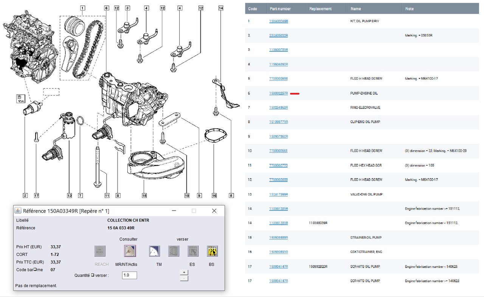Select callout number 11 in the diagram
Screen dimensions: 484x297
pos(107,195)
